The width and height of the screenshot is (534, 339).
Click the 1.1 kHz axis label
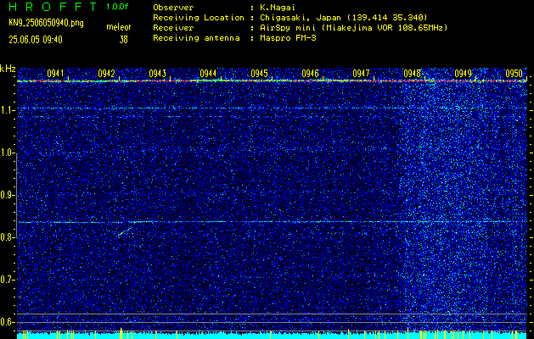[x=8, y=110]
